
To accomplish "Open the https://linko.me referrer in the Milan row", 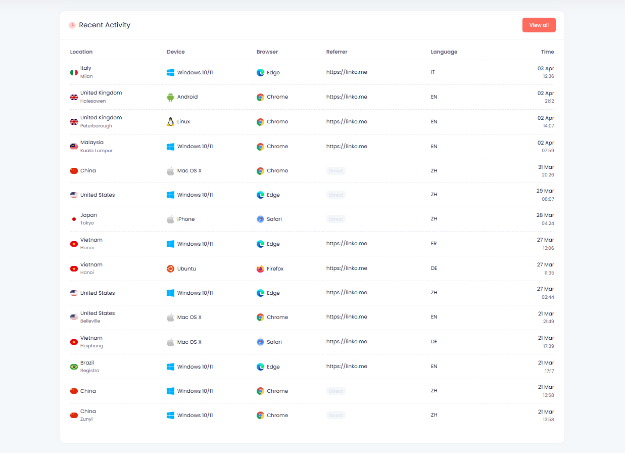I will pyautogui.click(x=347, y=72).
